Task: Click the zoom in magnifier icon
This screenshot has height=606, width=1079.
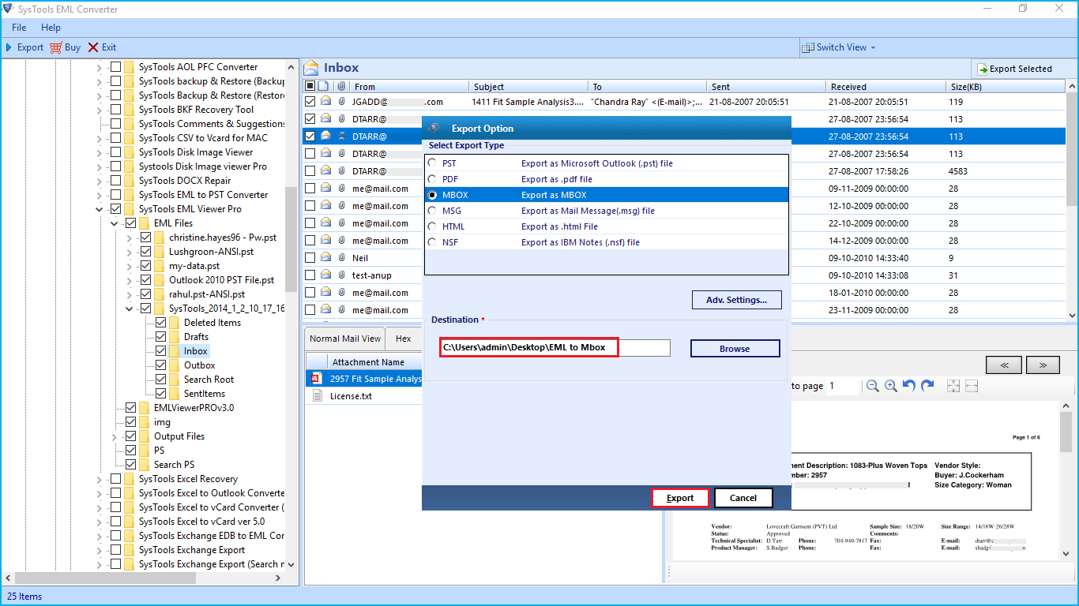Action: 890,386
